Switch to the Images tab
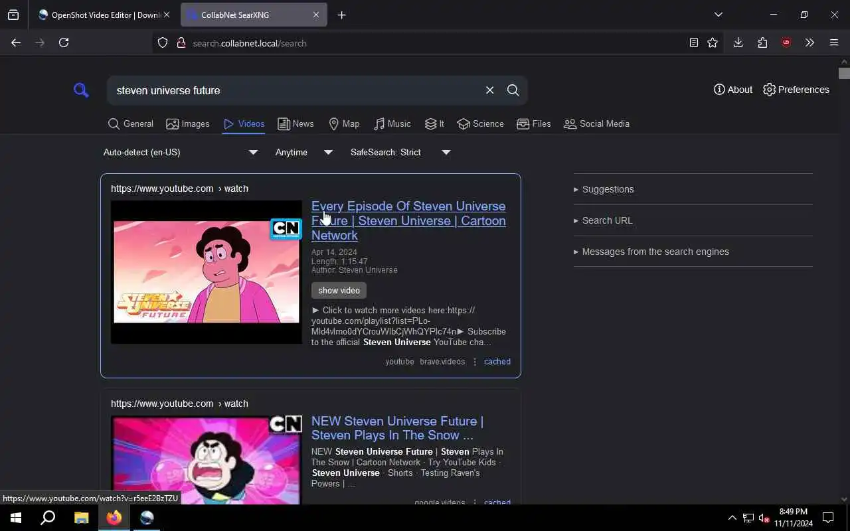This screenshot has height=531, width=850. (187, 124)
